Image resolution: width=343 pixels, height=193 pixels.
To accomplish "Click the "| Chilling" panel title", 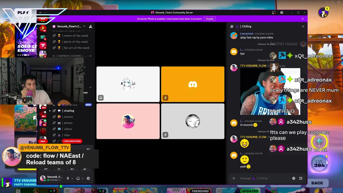I will click(246, 27).
